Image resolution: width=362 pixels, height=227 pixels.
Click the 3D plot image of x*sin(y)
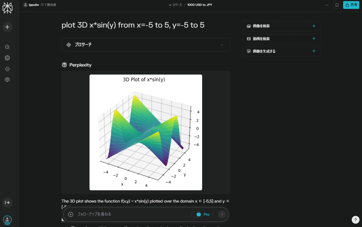coord(145,132)
